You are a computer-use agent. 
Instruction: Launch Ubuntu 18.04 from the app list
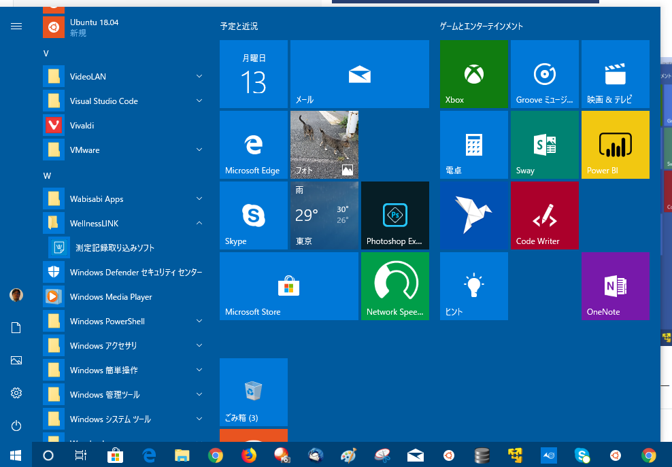[122, 27]
